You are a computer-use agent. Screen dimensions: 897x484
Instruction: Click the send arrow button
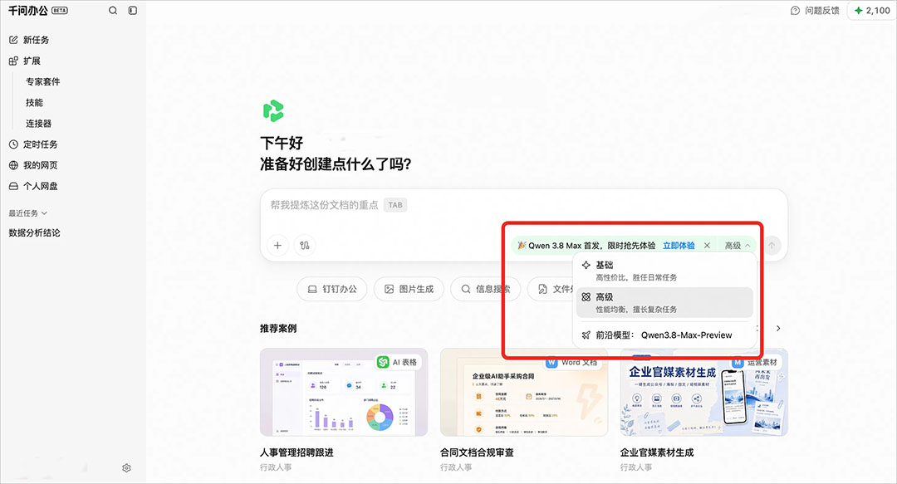(x=772, y=246)
